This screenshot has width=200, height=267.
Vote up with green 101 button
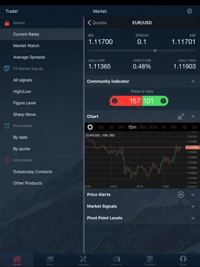point(155,101)
